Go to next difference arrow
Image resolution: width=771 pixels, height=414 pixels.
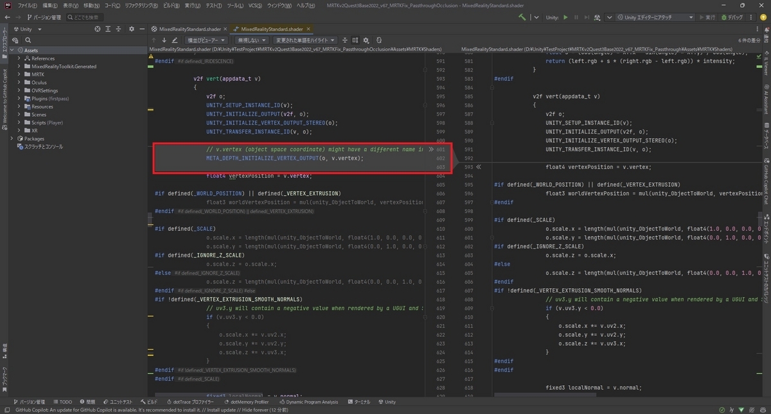click(164, 40)
